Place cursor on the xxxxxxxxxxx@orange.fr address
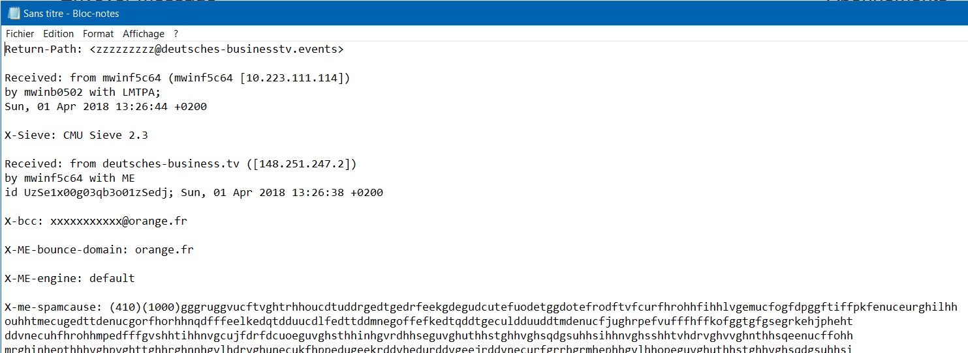 119,221
